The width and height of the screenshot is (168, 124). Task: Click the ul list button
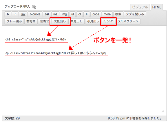click(72, 14)
